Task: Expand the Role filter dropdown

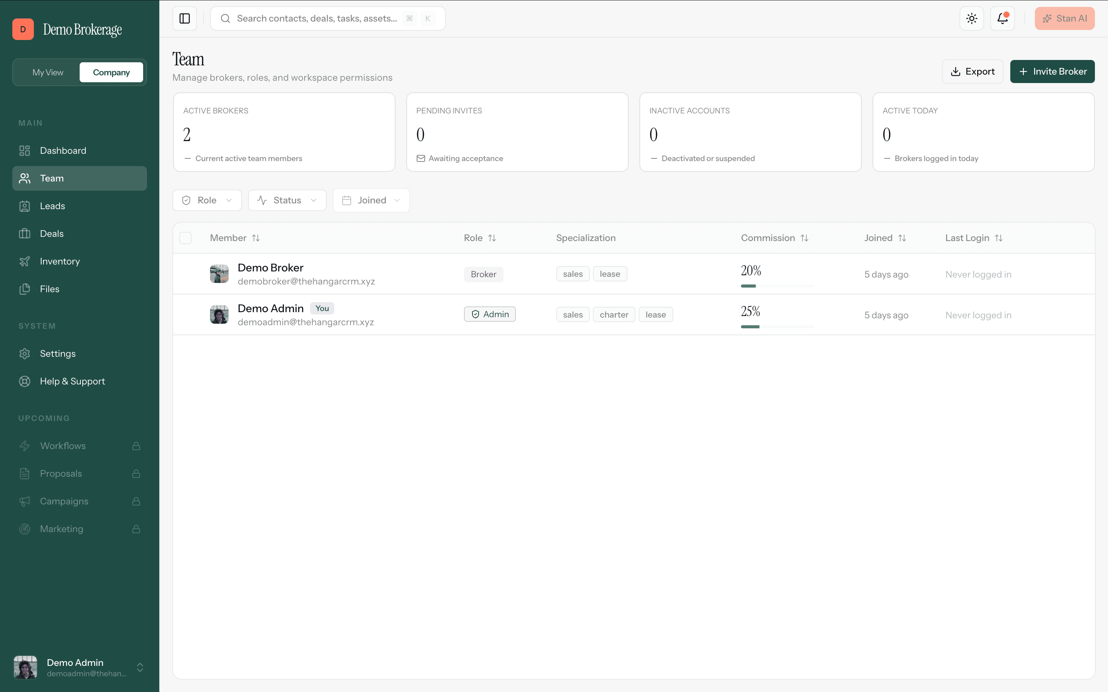Action: (207, 200)
